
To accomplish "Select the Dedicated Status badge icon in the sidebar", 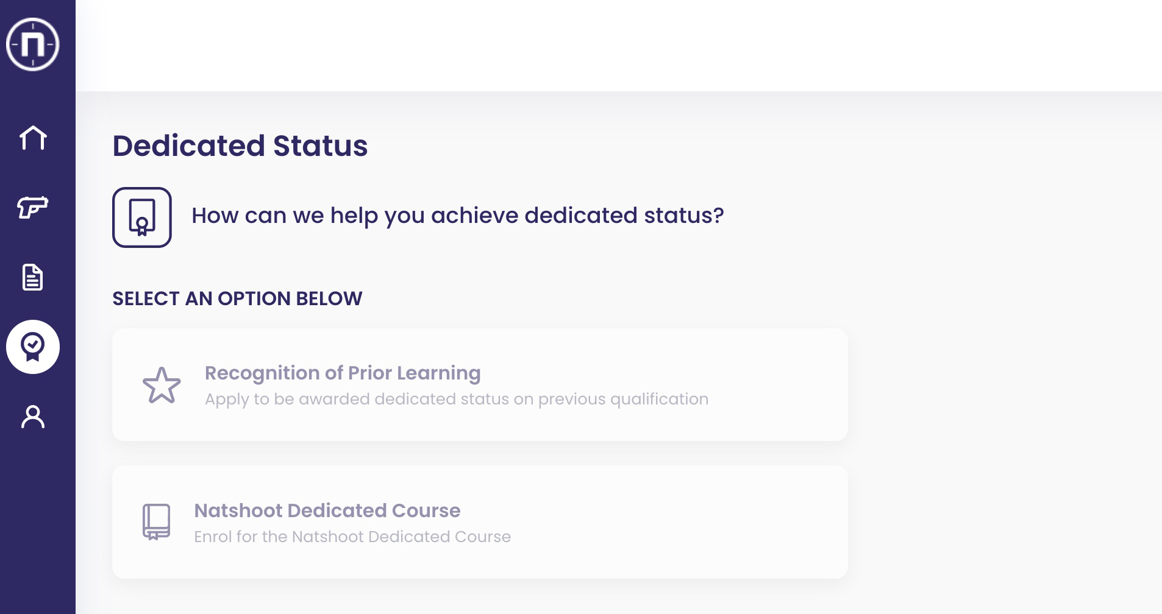I will 33,347.
